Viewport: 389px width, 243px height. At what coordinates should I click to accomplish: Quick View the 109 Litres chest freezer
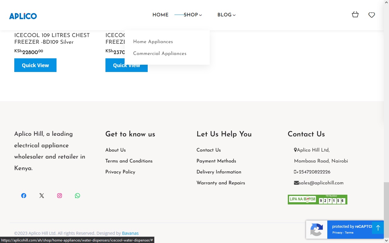(x=35, y=65)
